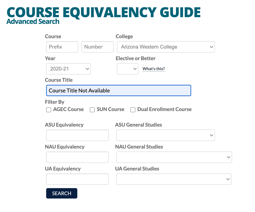Viewport: 255px width, 212px height.
Task: Expand the Year dropdown showing 2020-21
Action: coord(68,69)
